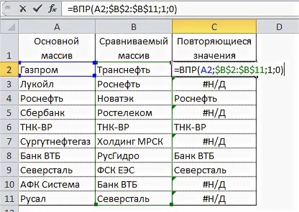
Task: Select row 3 header
Action: pyautogui.click(x=9, y=84)
